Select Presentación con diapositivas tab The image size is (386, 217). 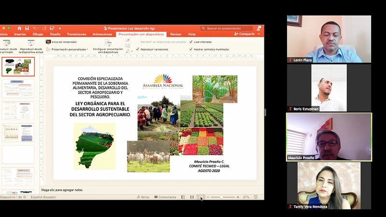click(x=141, y=34)
